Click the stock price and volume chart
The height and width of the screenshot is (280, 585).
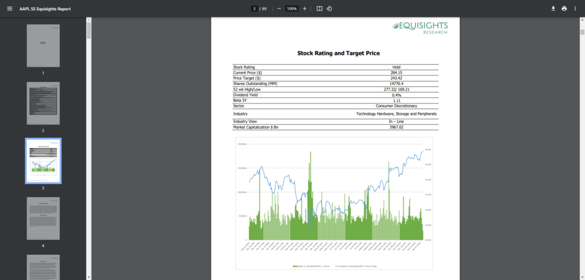334,203
